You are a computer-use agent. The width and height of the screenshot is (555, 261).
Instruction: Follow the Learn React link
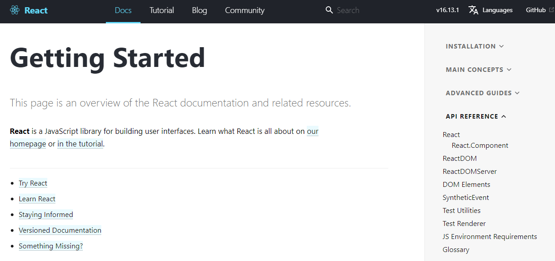pos(37,199)
